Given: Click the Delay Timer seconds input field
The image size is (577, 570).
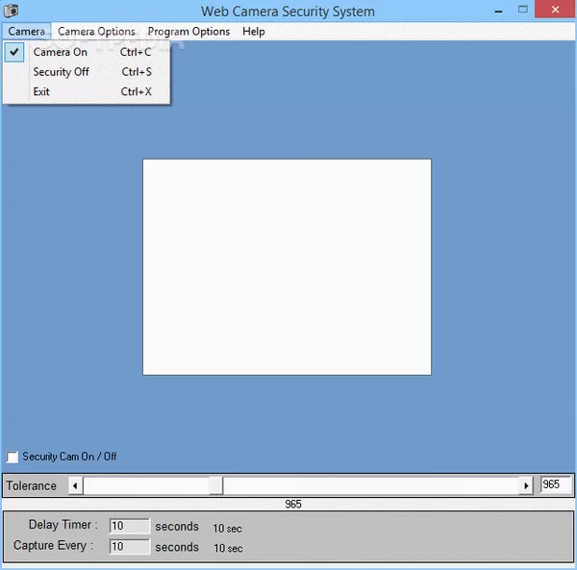Looking at the screenshot, I should (x=129, y=526).
